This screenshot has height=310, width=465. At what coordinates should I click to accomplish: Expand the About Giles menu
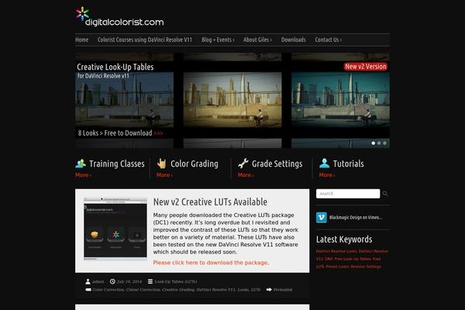click(x=257, y=40)
